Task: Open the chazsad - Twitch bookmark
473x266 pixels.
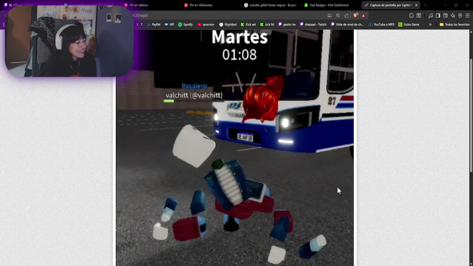Action: tap(313, 24)
